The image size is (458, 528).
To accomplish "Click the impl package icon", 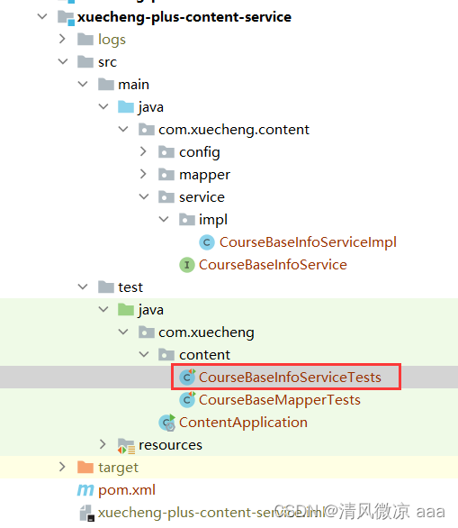I will click(187, 220).
